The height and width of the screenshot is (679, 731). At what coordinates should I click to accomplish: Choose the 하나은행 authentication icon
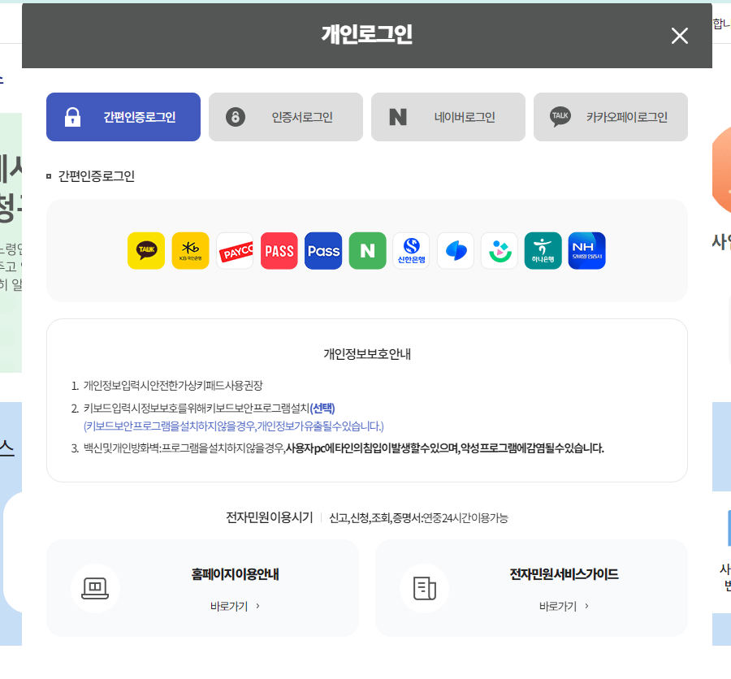coord(543,250)
